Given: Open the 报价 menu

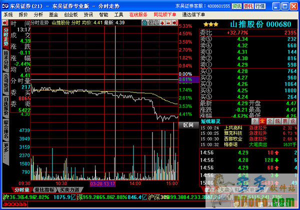Looking at the screenshot, I should click(23, 14).
